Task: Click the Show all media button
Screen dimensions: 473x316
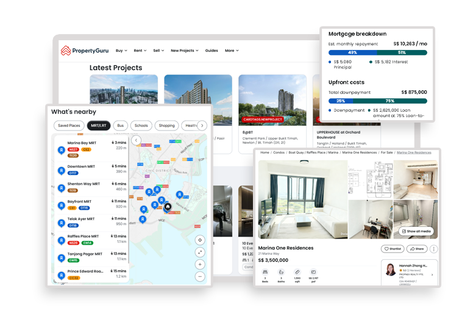Action: pyautogui.click(x=416, y=231)
